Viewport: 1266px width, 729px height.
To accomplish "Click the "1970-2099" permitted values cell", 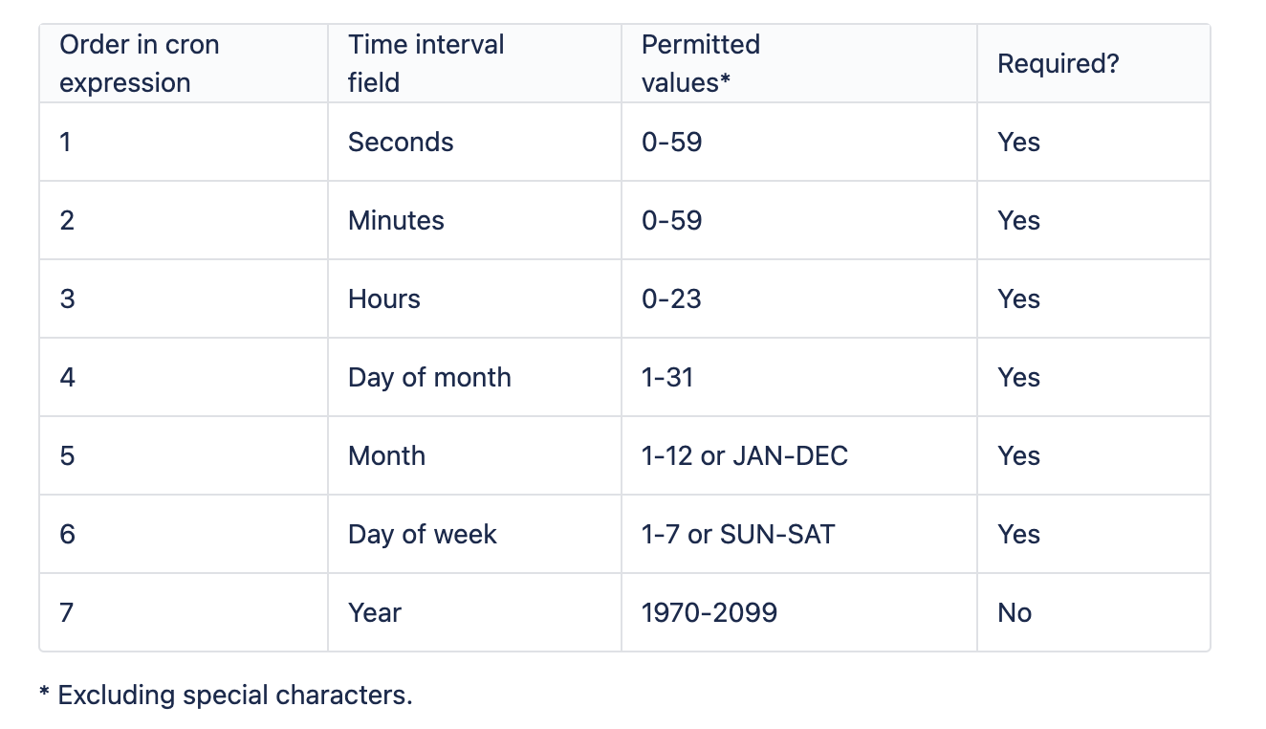I will point(709,613).
